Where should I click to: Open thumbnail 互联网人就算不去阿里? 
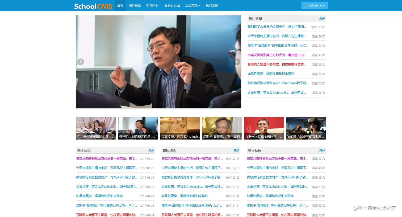pos(264,128)
